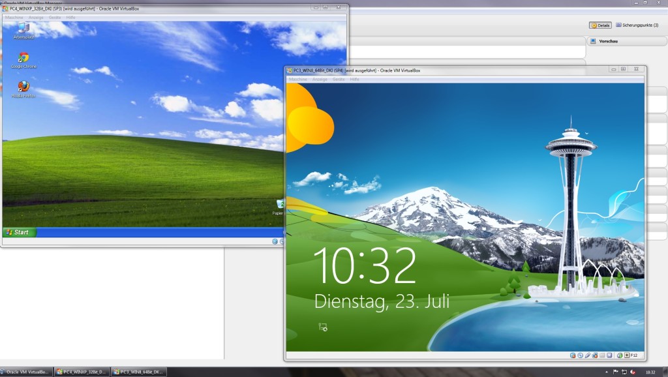Click Oracle VM VirtualBox taskbar button
Screen dimensions: 668x377
[x=26, y=372]
